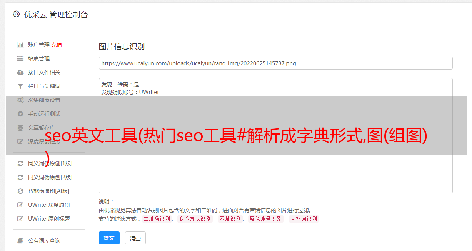Follow the red 充值 recharge link
The width and height of the screenshot is (472, 251).
click(57, 45)
